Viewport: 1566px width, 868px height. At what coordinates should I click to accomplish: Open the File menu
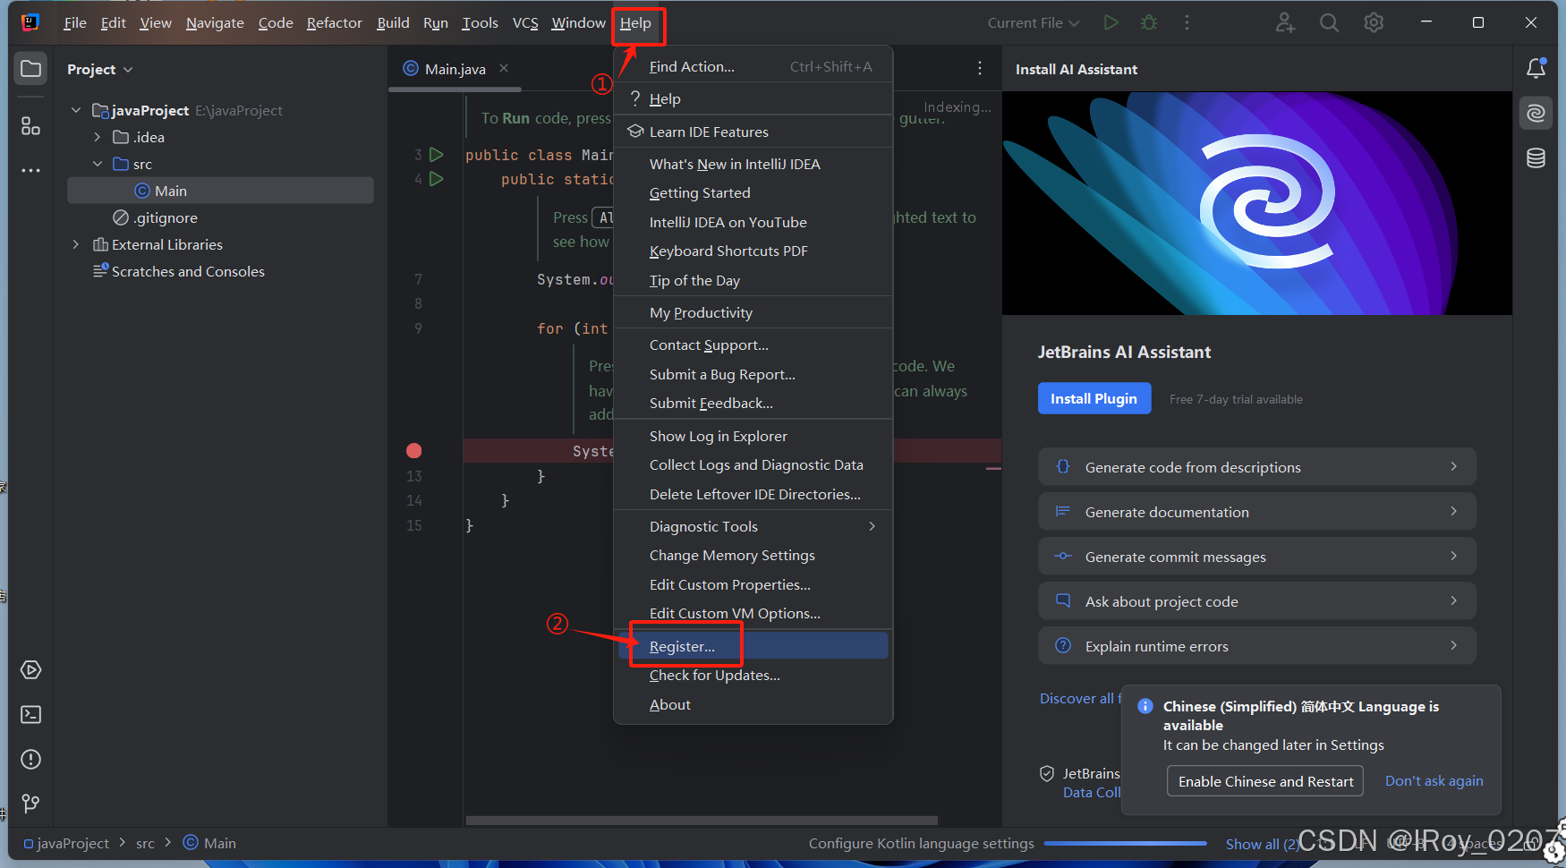pyautogui.click(x=75, y=22)
